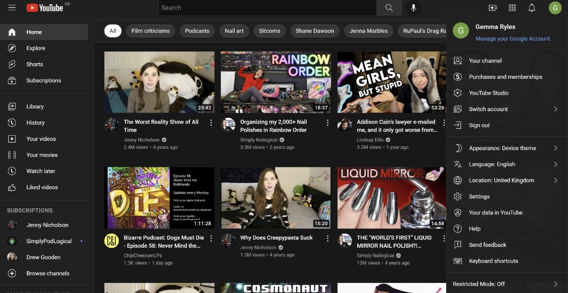Choose Send feedback menu item

[507, 245]
